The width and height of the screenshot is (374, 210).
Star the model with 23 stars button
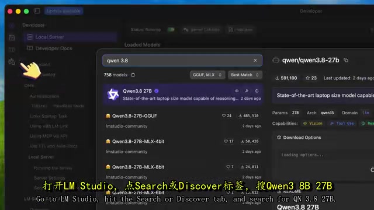[311, 78]
